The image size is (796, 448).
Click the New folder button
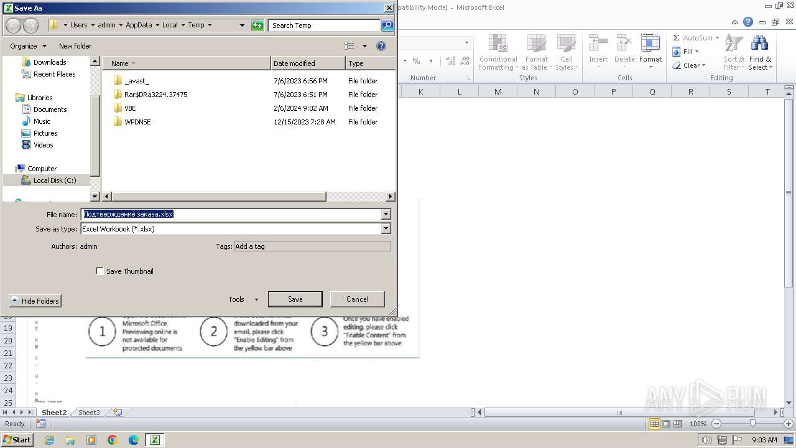(x=75, y=46)
